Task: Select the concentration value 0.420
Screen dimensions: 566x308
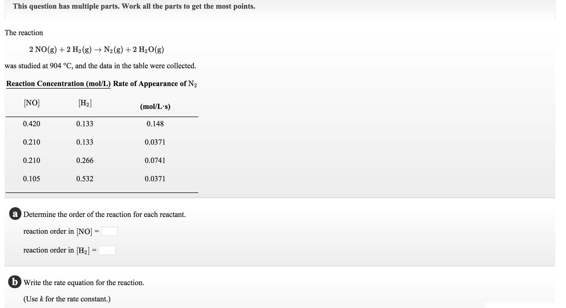Action: tap(31, 124)
